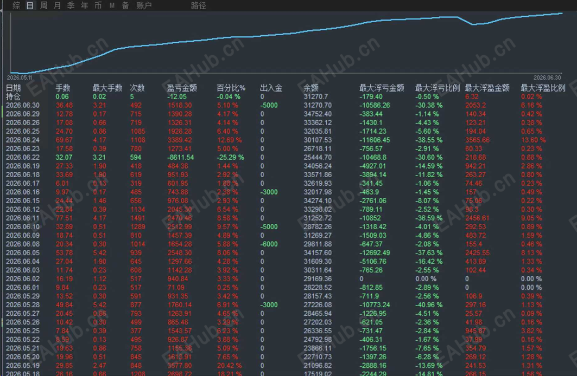Switch to the 账户 account tab

(144, 5)
